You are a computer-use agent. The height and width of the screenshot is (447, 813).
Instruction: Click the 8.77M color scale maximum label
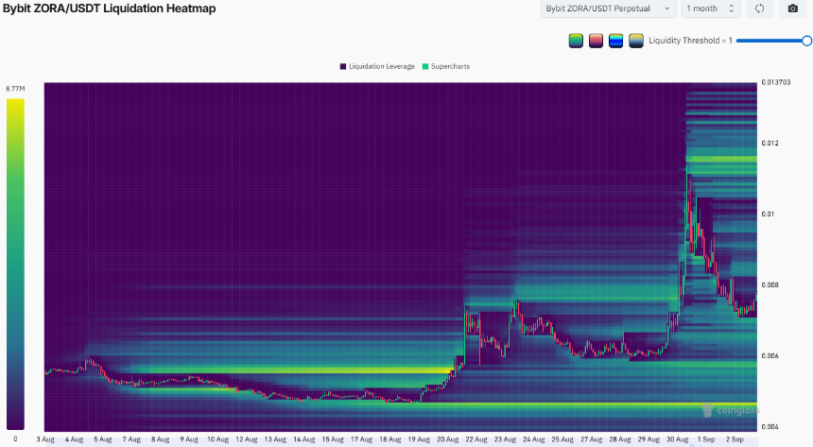[15, 89]
